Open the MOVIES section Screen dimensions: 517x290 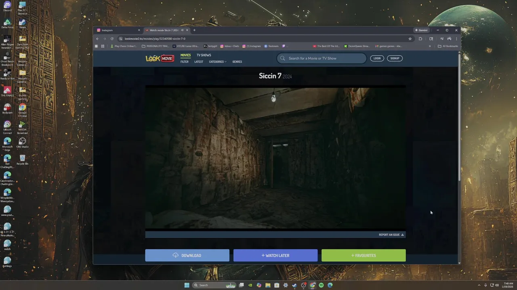pyautogui.click(x=185, y=55)
